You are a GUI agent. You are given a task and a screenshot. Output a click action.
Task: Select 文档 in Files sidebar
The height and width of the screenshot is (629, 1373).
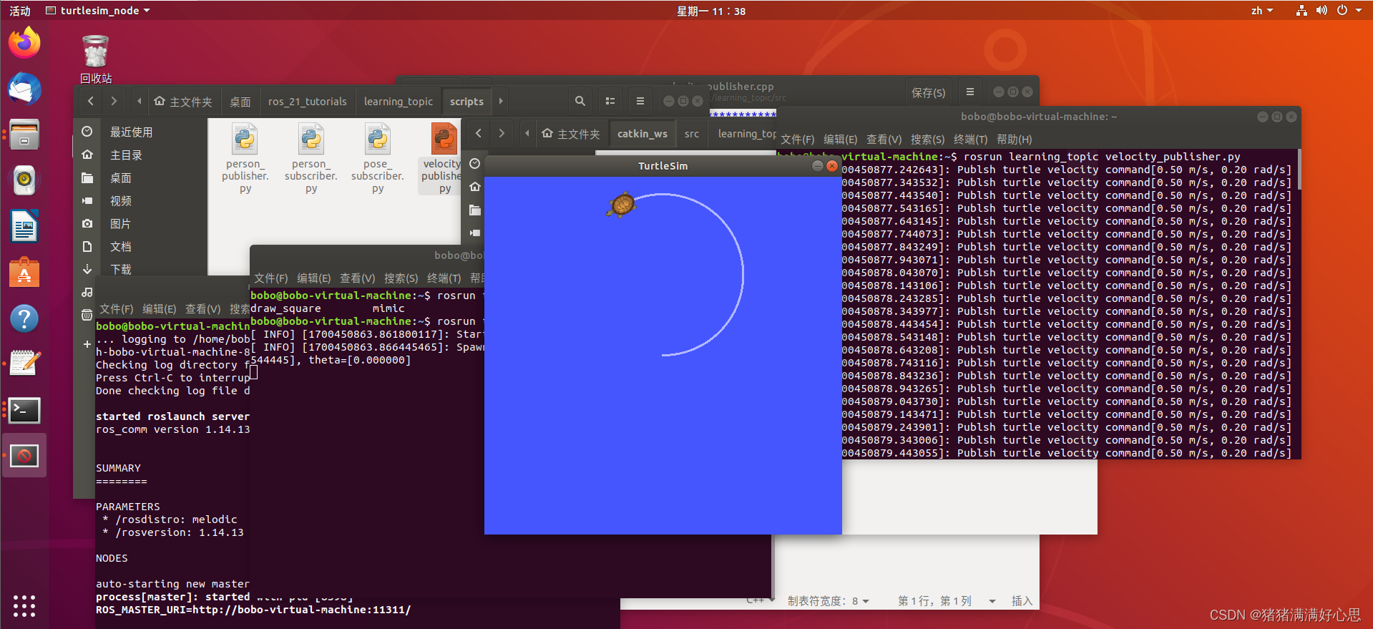point(120,246)
